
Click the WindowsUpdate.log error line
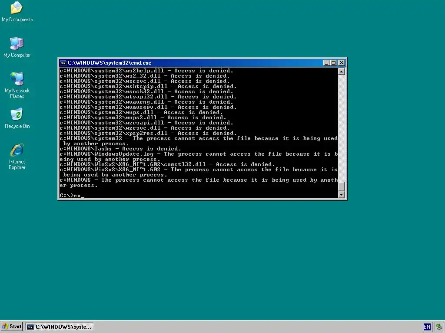199,157
